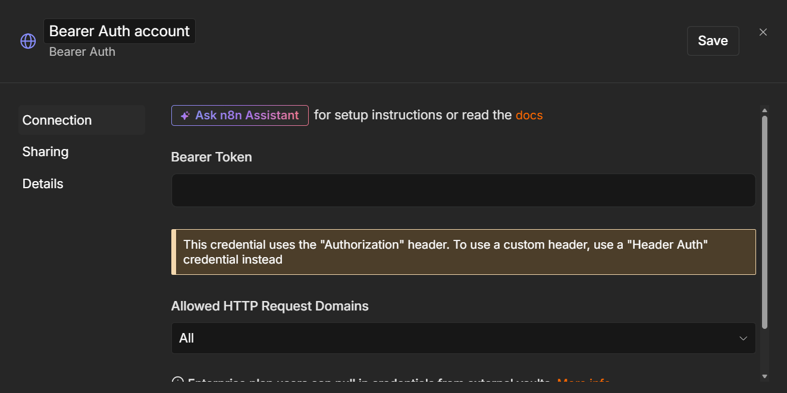The width and height of the screenshot is (787, 393).
Task: Click the globe credential icon
Action: (x=28, y=41)
